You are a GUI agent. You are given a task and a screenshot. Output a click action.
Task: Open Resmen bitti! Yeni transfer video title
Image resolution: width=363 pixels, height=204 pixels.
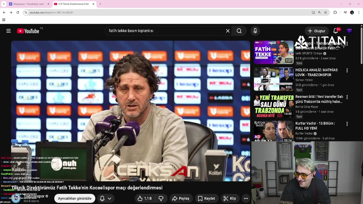(x=319, y=99)
